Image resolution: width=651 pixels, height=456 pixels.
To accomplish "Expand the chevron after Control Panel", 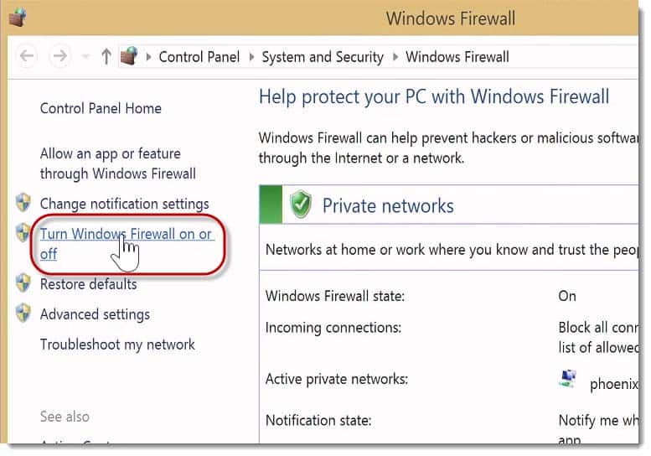I will coord(251,56).
